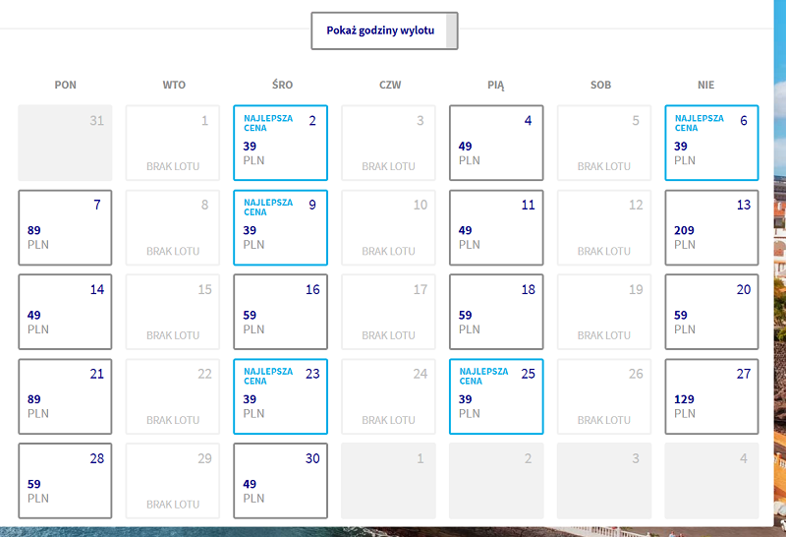The image size is (786, 537).
Task: Choose Wednesday 9 best price 39 PLN
Action: (281, 227)
